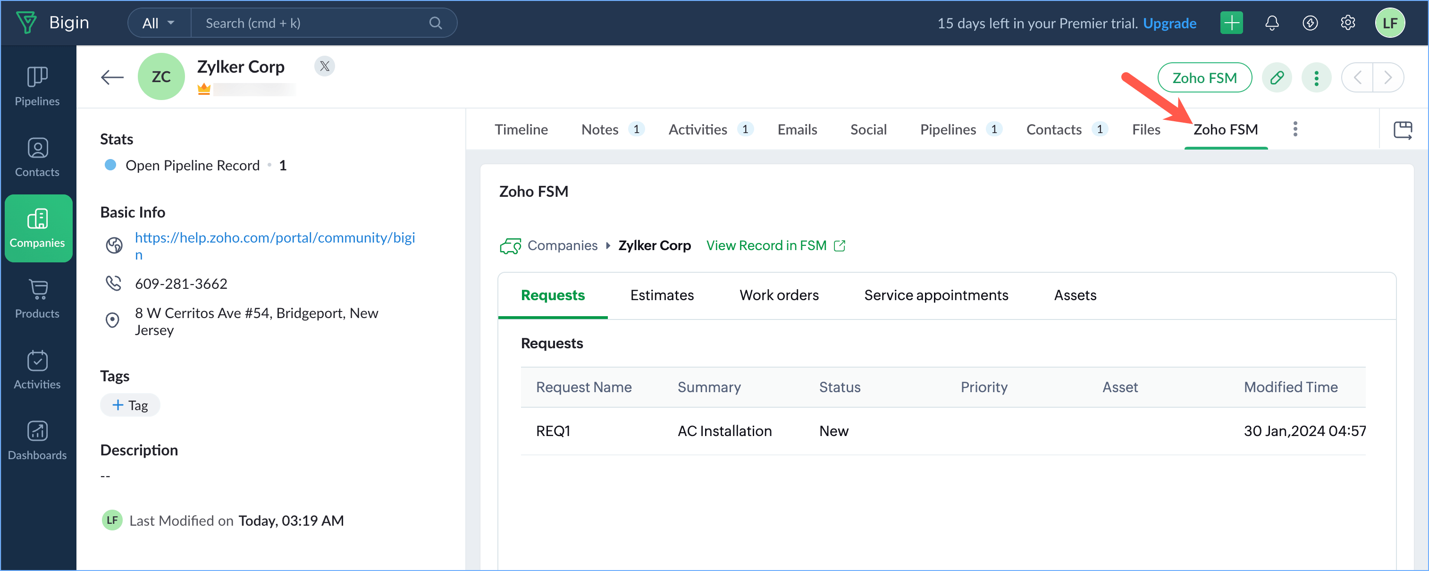Image resolution: width=1429 pixels, height=571 pixels.
Task: Click the 30 Jan,2024 04:57 cell
Action: (x=1305, y=430)
